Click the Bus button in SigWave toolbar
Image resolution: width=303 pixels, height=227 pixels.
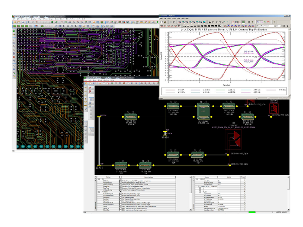click(262, 22)
